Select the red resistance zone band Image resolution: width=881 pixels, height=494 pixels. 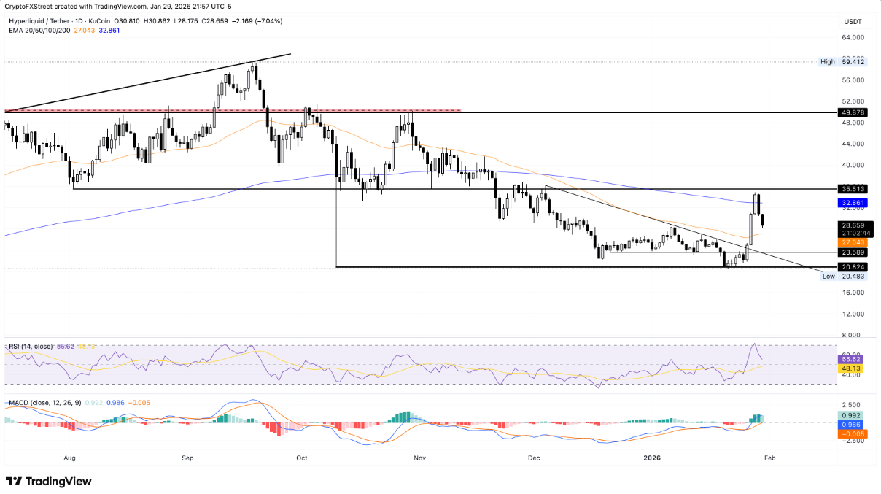click(233, 110)
